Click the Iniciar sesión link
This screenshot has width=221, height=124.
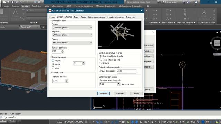[171, 2]
